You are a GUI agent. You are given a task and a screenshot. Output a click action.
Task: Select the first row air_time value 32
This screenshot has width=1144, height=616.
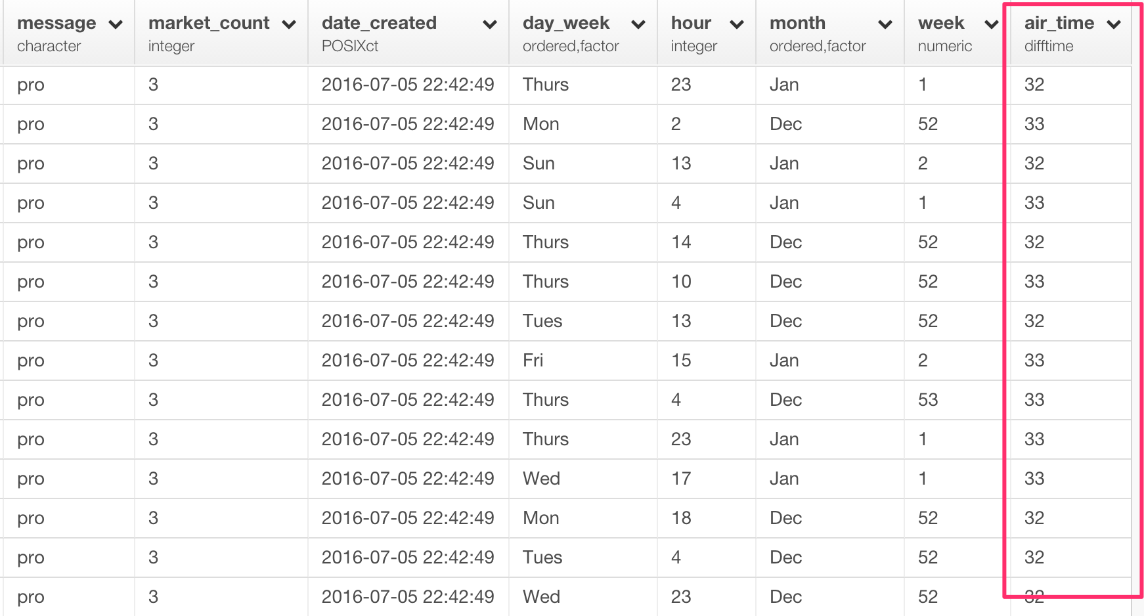[1034, 85]
